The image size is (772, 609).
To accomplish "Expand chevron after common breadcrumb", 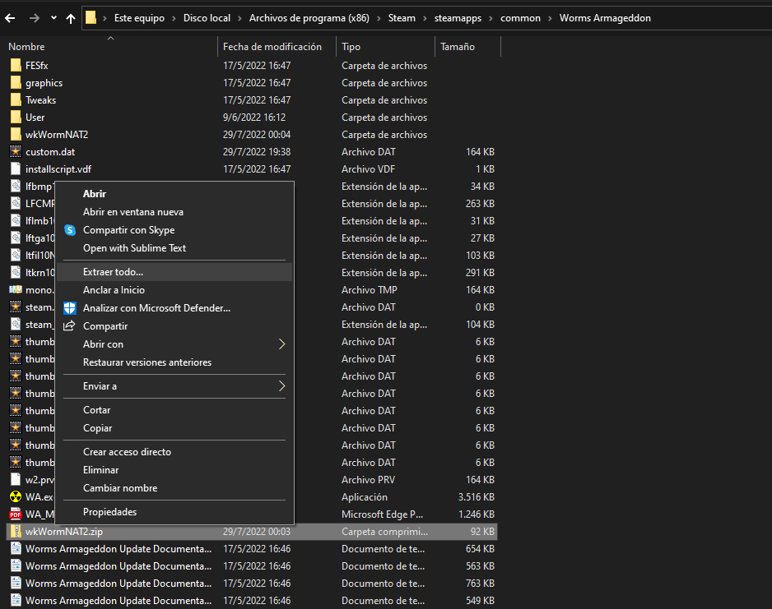I will pos(550,18).
